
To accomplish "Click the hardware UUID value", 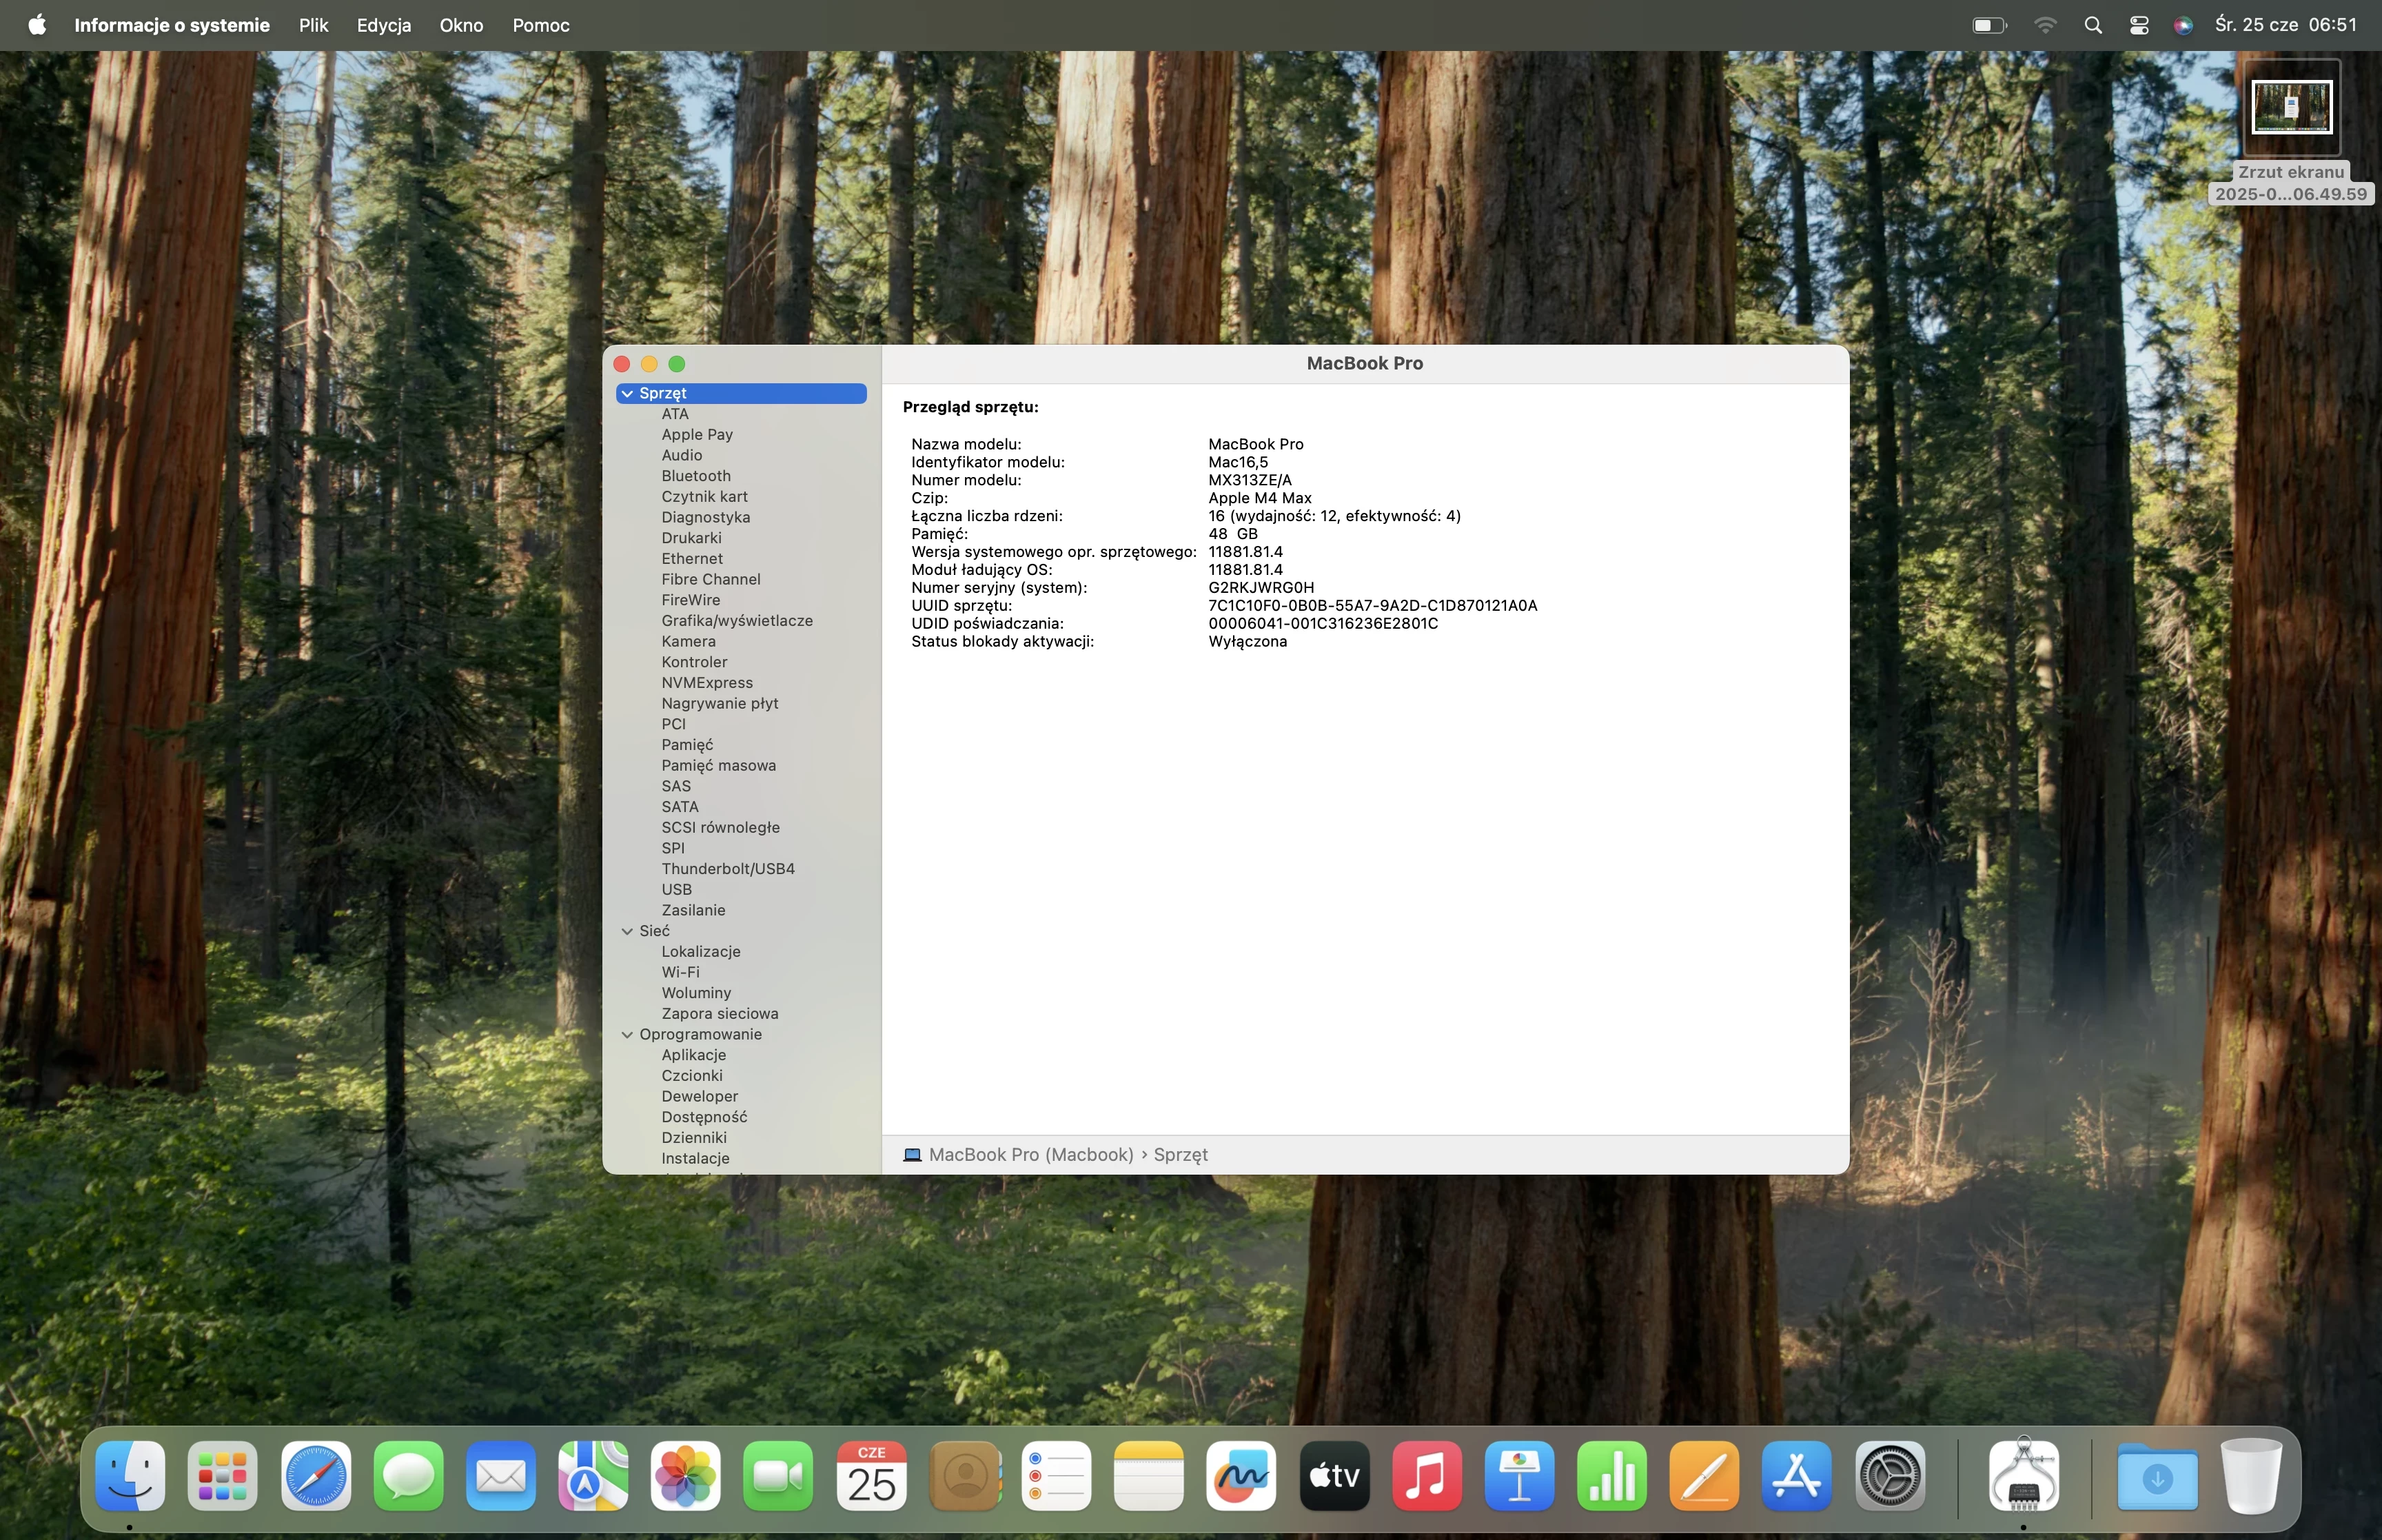I will coord(1372,606).
